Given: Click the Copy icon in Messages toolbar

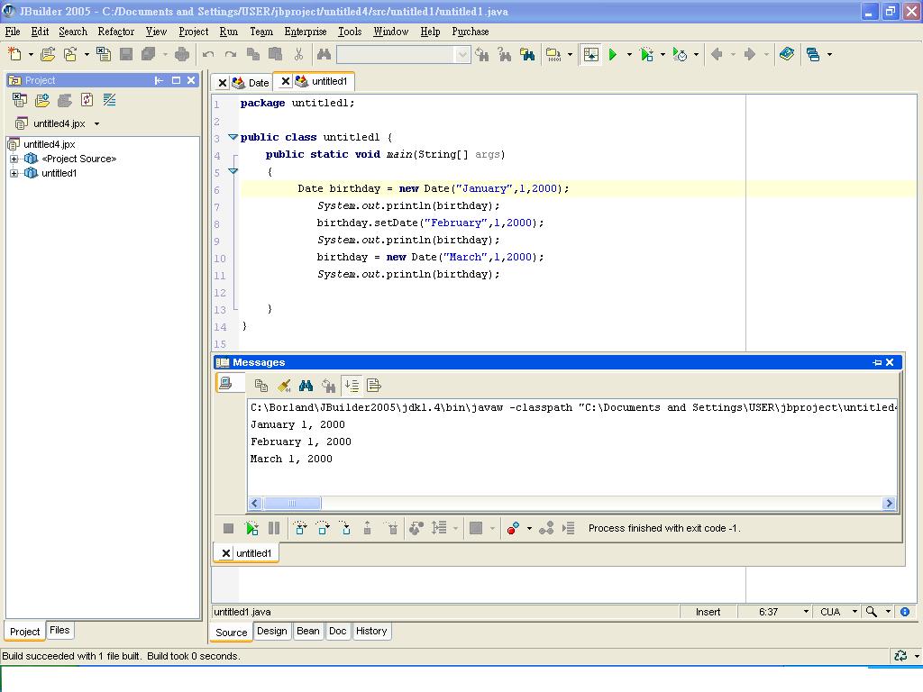Looking at the screenshot, I should (261, 386).
